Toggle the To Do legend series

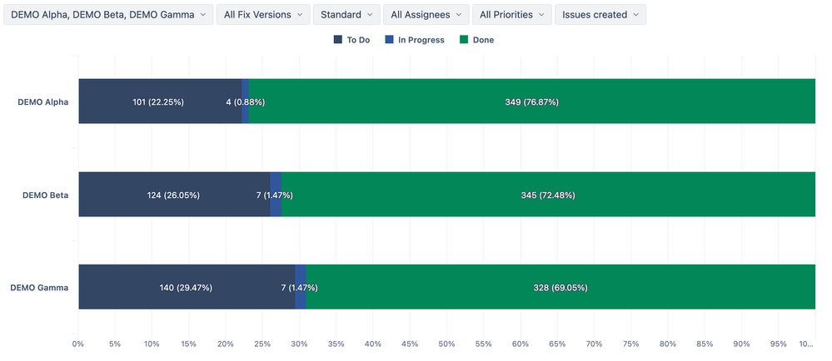coord(352,40)
